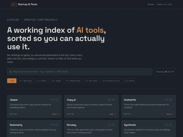Screen dimensions: 183x137
Task: Filter by Video category
Action: [41, 81]
